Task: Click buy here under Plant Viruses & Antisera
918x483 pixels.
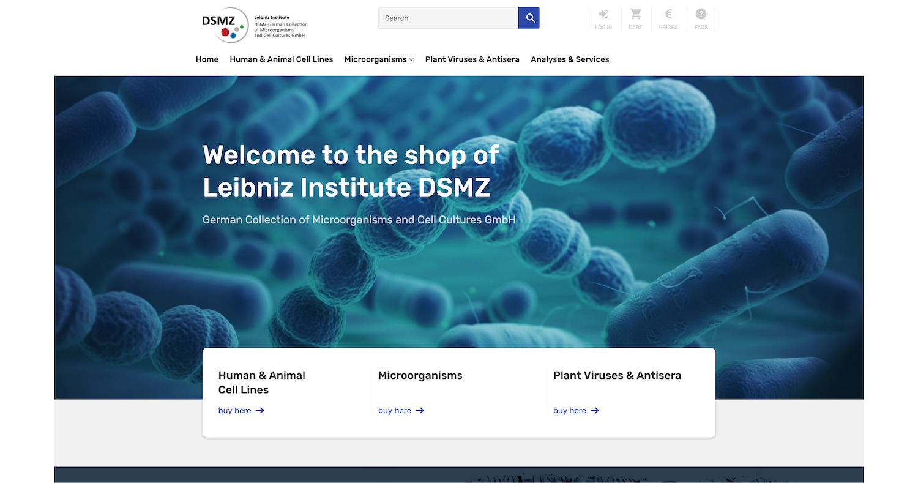Action: pos(576,411)
